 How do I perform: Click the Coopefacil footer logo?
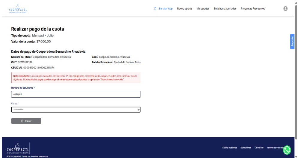pyautogui.click(x=18, y=148)
